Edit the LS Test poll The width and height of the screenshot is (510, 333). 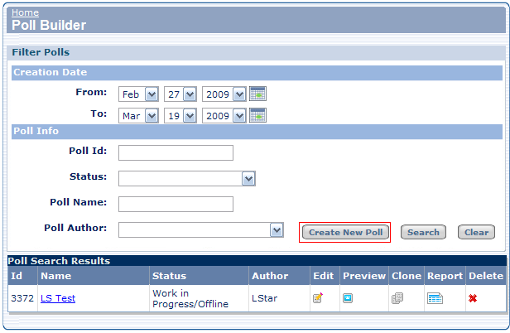[x=318, y=298]
